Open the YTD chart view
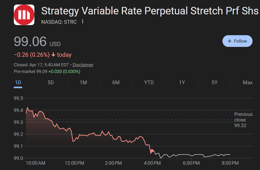The height and width of the screenshot is (170, 260). click(x=149, y=83)
